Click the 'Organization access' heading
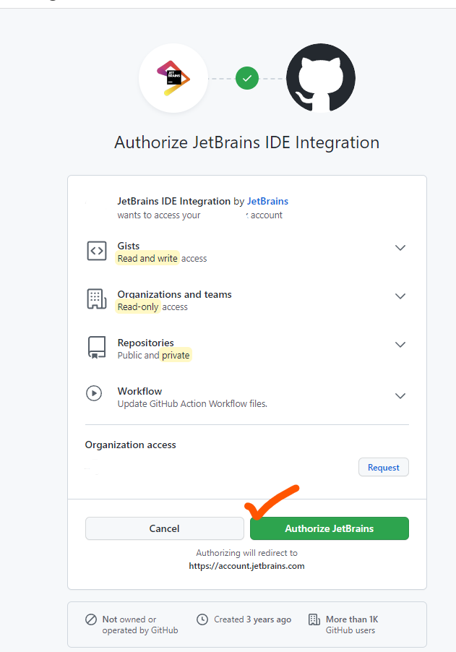 pyautogui.click(x=131, y=445)
